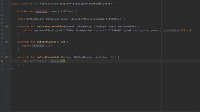The width and height of the screenshot is (200, 112).
Task: Click the attachToRoot parameter hint
Action: pos(172,30)
